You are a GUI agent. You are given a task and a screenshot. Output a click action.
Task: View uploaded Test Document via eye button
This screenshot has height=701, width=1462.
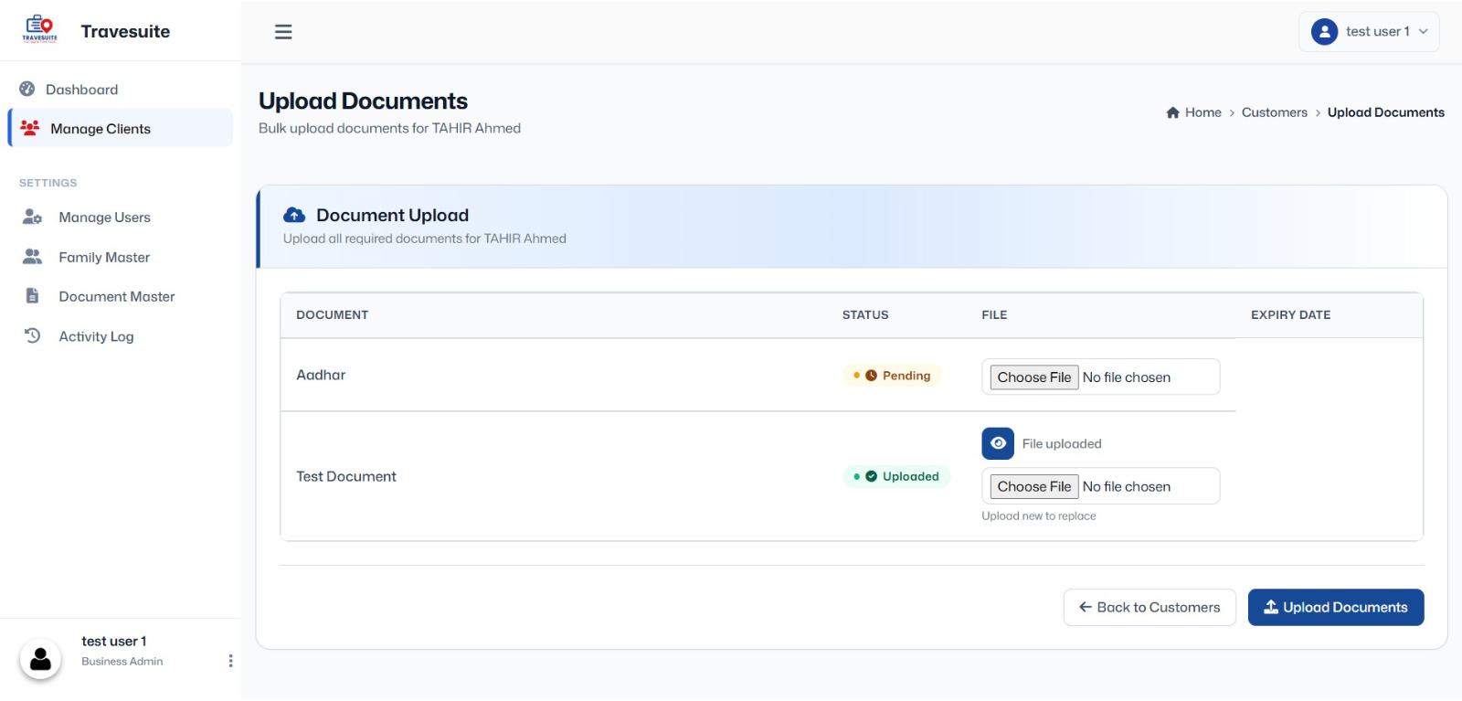[x=998, y=443]
